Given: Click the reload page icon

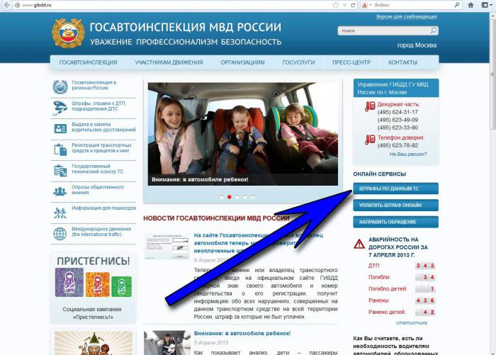Looking at the screenshot, I should point(353,5).
